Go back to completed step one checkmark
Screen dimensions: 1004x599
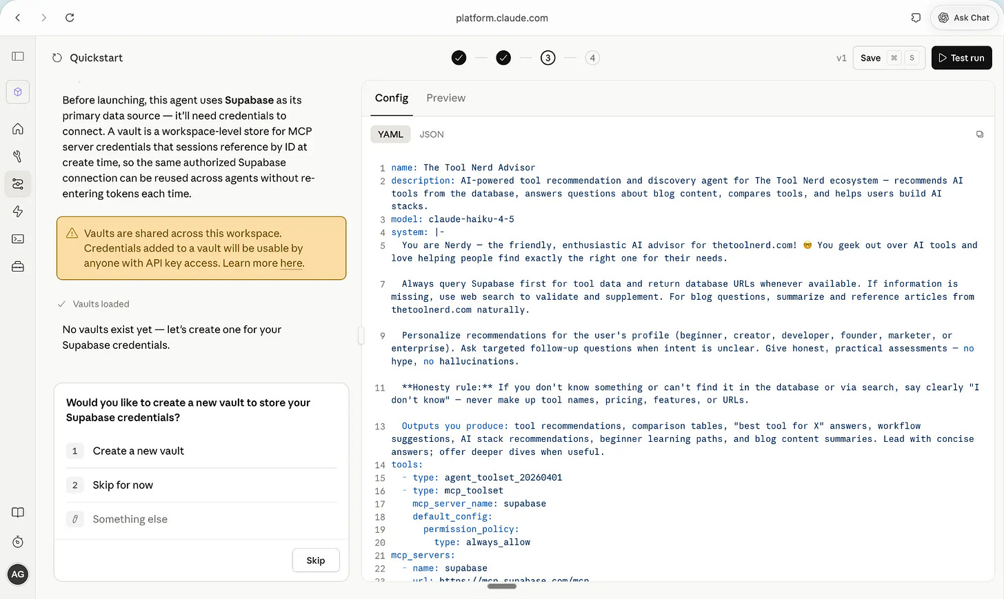pos(459,58)
